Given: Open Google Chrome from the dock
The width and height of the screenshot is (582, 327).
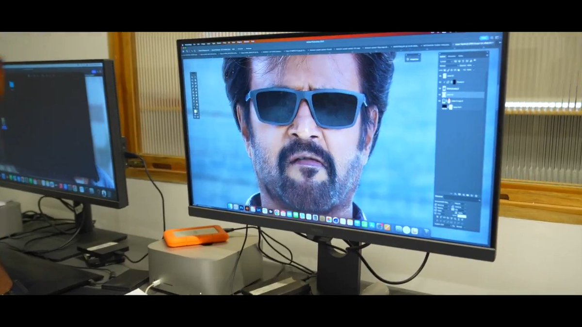Looking at the screenshot, I should (x=277, y=212).
